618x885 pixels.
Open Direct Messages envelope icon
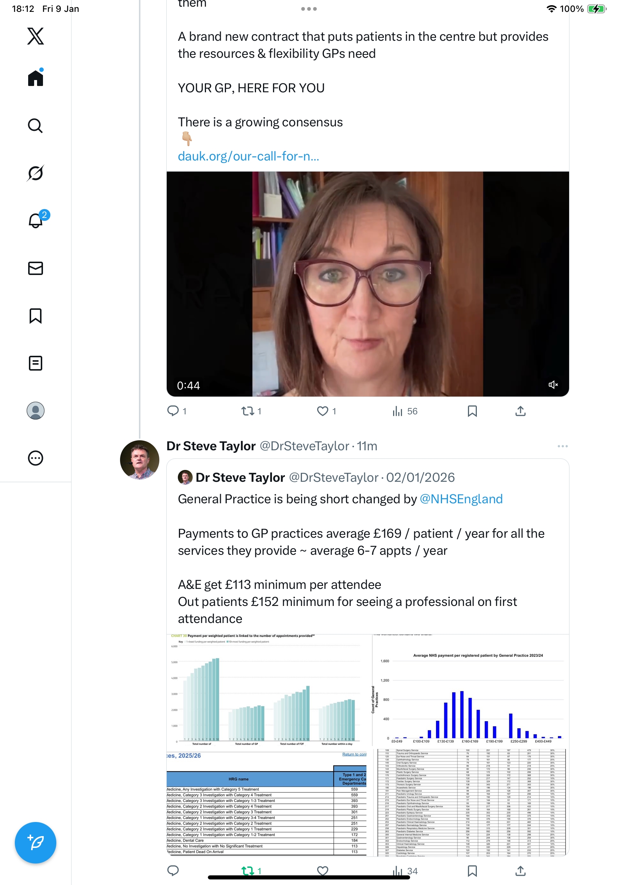click(x=36, y=268)
